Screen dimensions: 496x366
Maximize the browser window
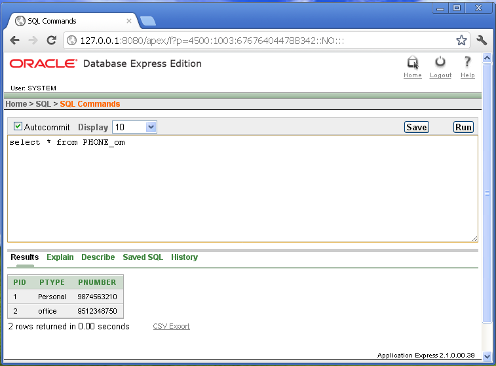(x=457, y=9)
